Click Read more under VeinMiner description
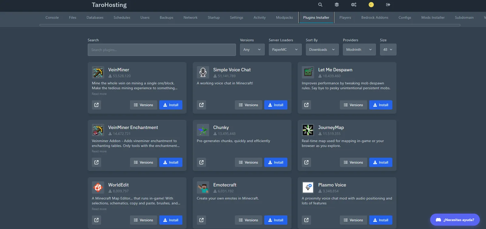 [99, 94]
